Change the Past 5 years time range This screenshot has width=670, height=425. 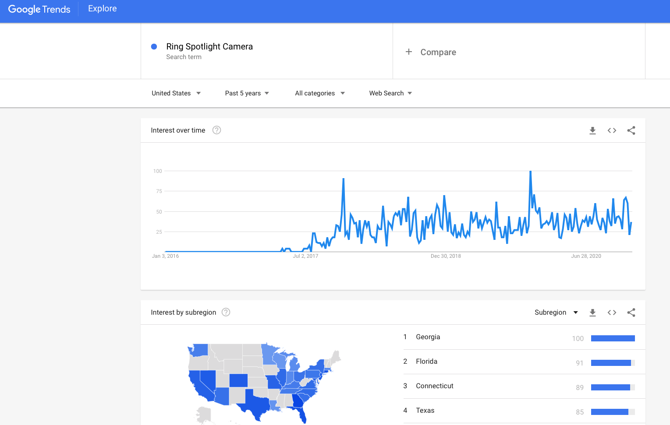(247, 93)
